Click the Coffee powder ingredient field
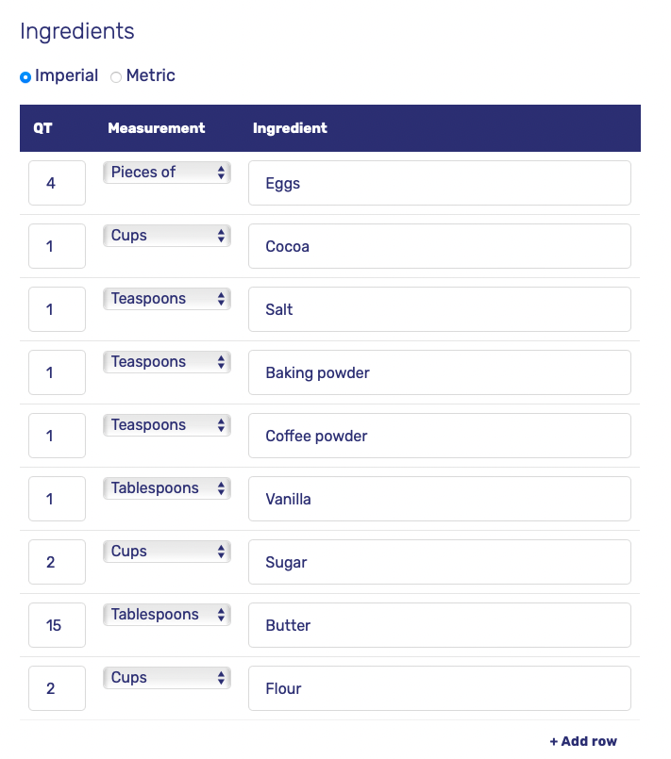The image size is (671, 759). tap(439, 436)
